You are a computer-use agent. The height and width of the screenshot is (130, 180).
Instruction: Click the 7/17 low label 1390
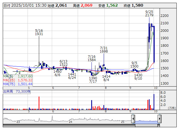[93, 78]
